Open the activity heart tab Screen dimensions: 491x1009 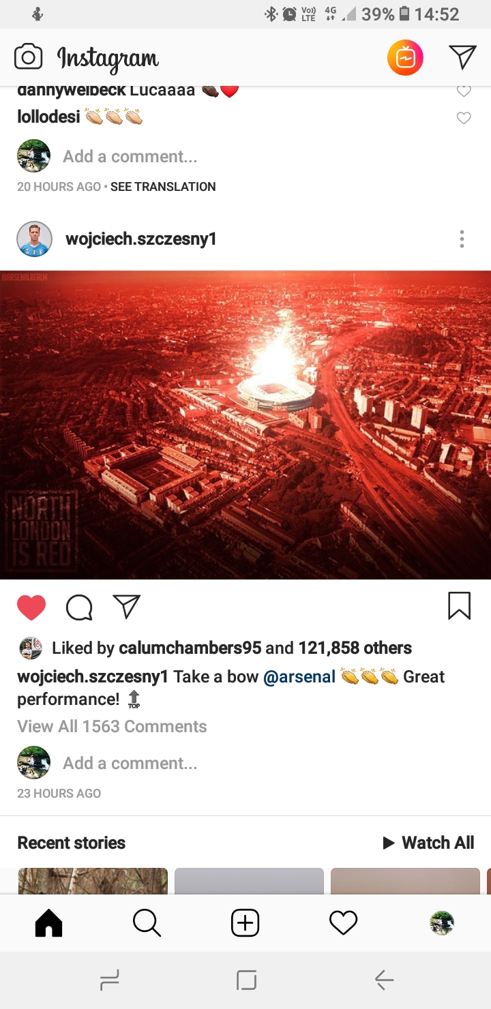[x=343, y=923]
